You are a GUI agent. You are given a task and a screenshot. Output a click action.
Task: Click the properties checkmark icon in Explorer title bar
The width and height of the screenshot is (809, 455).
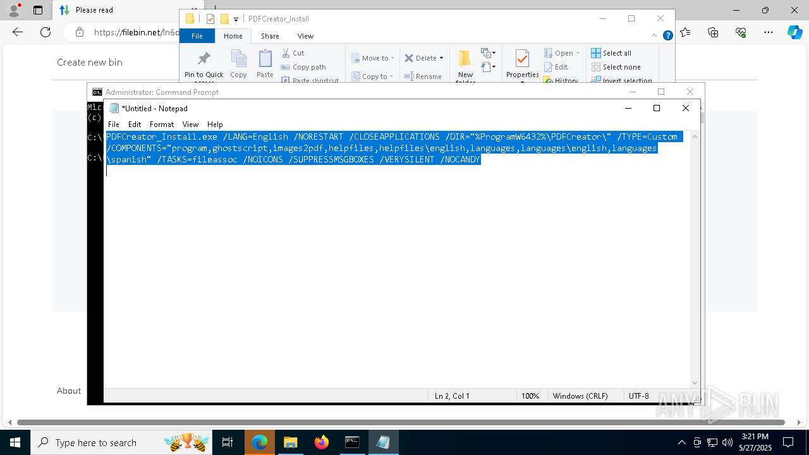click(x=210, y=19)
